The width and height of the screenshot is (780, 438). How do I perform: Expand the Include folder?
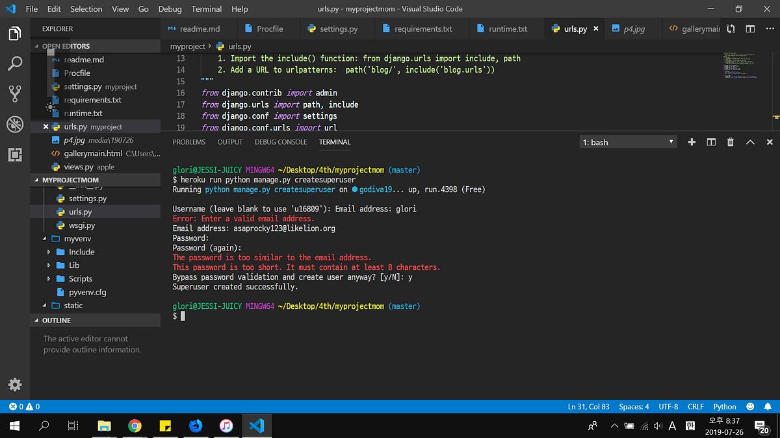pyautogui.click(x=81, y=252)
